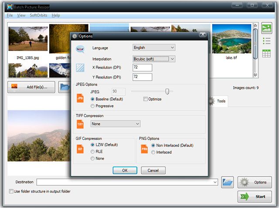
Task: Switch to thumbnail view mode icon
Action: (266, 28)
